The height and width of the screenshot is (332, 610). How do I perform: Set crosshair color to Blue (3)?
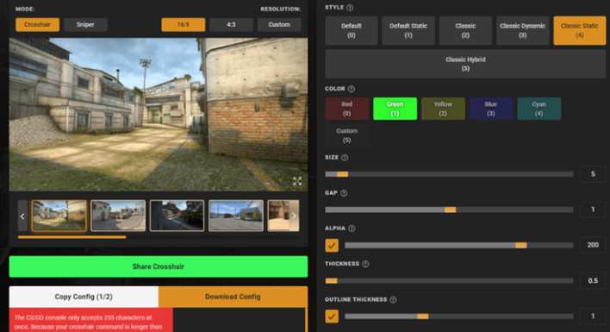(491, 109)
